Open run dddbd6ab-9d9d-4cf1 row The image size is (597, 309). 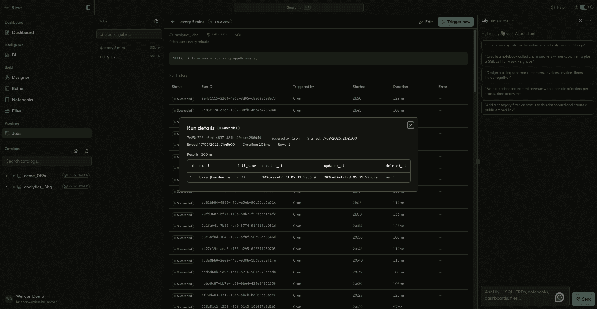point(318,272)
